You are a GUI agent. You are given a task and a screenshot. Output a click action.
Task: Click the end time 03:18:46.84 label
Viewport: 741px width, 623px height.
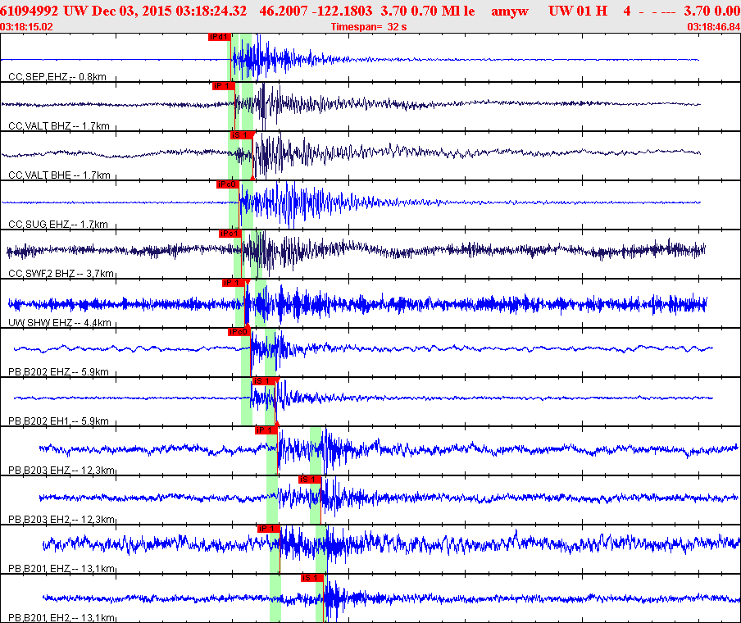point(713,27)
